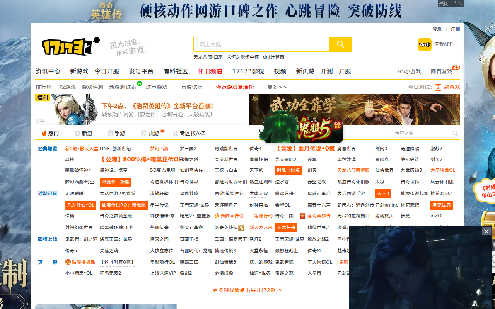Click the 梦幻西游 game link
This screenshot has width=495, height=309.
159,149
